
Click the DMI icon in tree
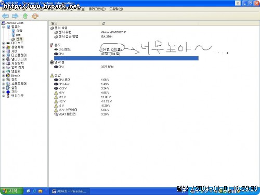coord(13,35)
